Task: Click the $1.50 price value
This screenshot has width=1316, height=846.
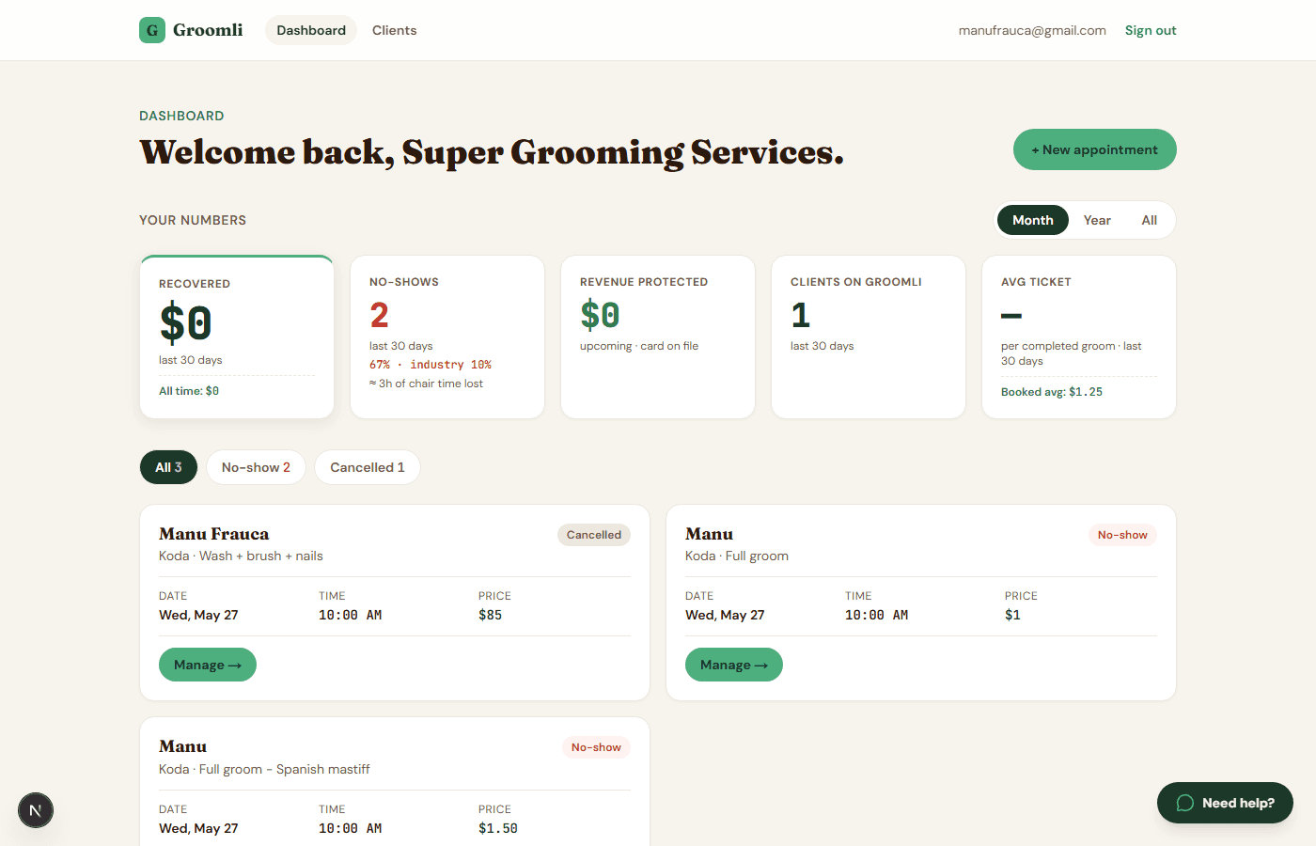Action: pos(498,828)
